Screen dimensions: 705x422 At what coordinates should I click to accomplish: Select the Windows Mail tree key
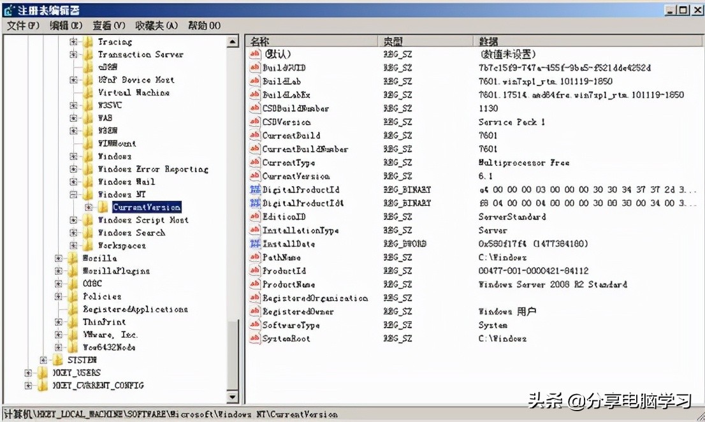127,182
